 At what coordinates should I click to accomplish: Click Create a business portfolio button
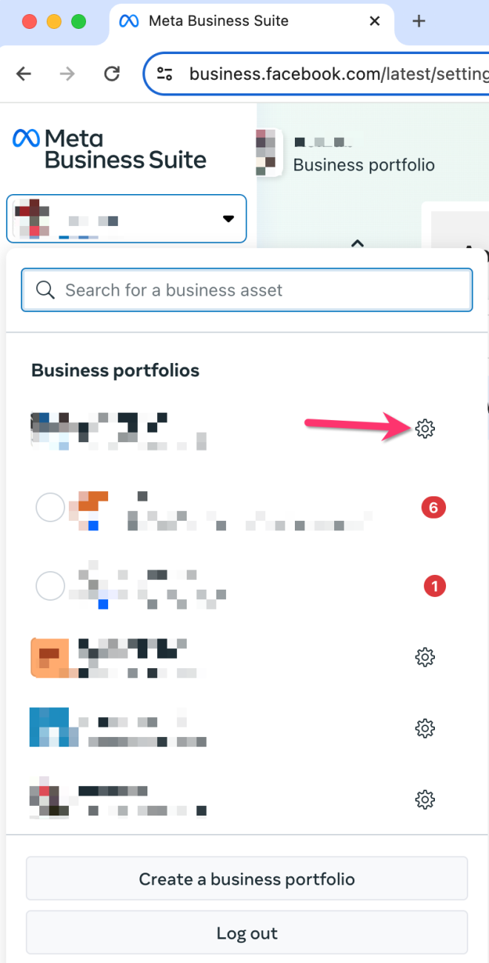247,879
